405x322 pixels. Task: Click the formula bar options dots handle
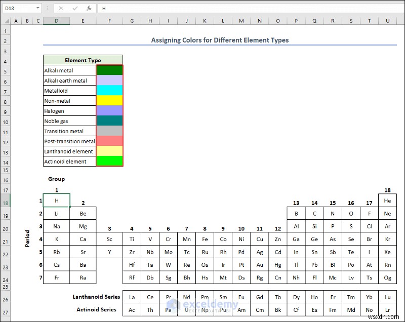pyautogui.click(x=48, y=8)
